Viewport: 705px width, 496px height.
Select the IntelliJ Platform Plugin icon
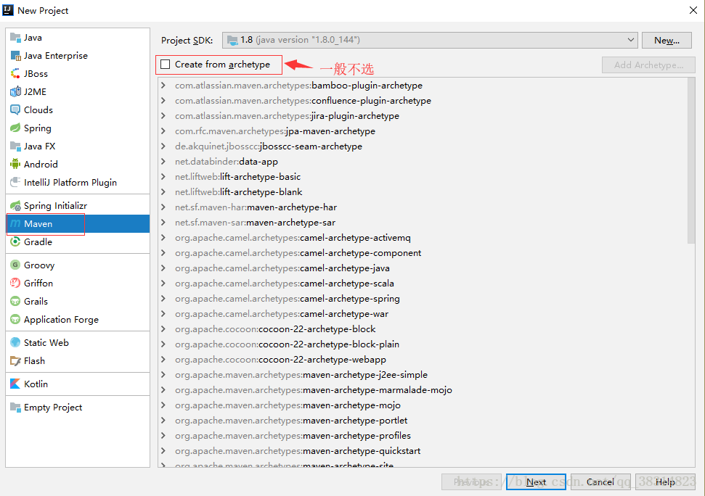tap(15, 182)
